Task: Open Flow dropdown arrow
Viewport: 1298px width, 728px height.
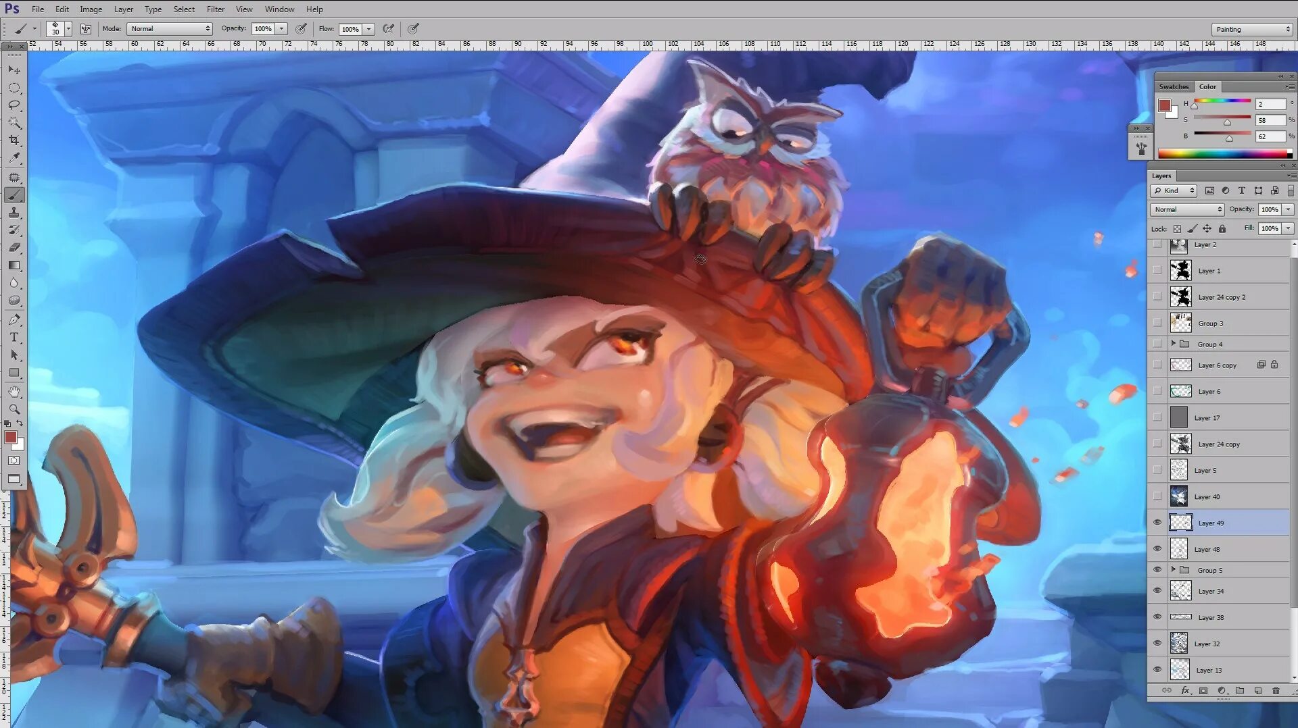Action: [x=369, y=29]
